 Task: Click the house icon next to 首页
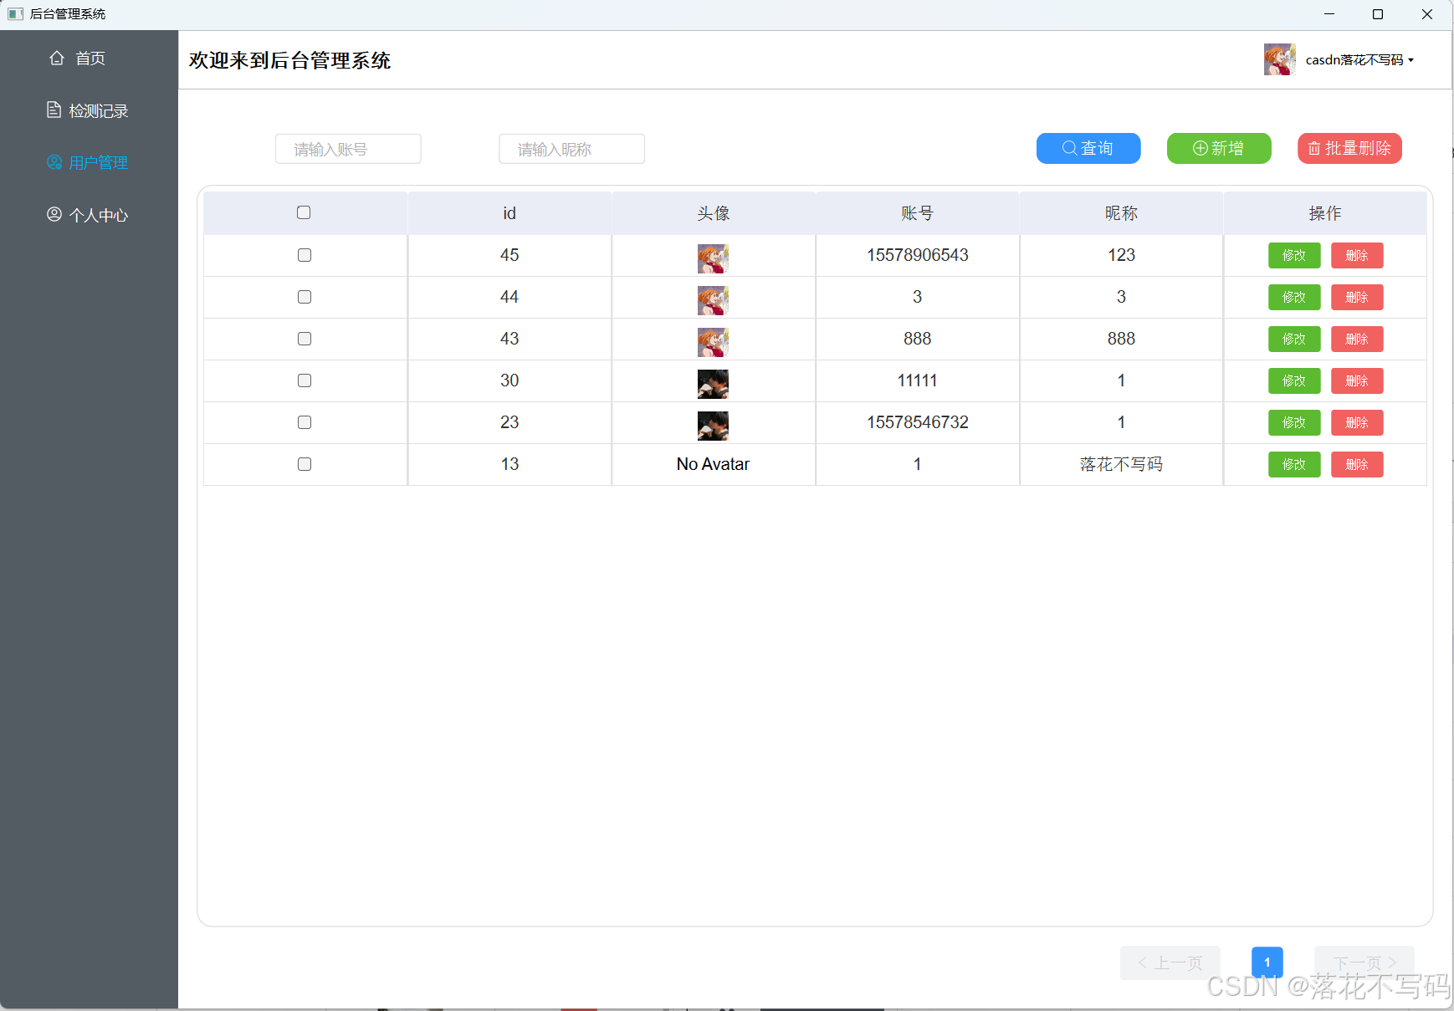(57, 58)
